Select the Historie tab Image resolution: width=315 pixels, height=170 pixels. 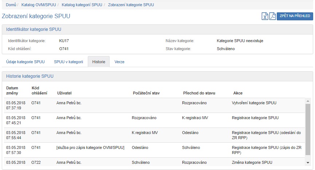point(99,62)
